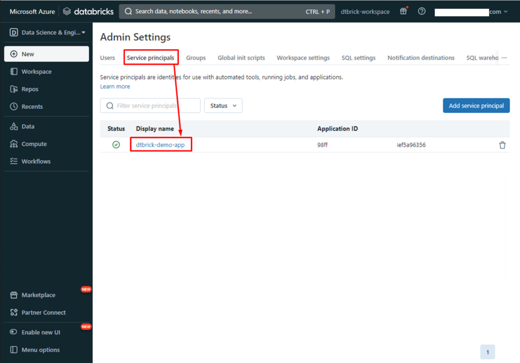Image resolution: width=520 pixels, height=363 pixels.
Task: Open the Workspace settings tab
Action: 303,58
